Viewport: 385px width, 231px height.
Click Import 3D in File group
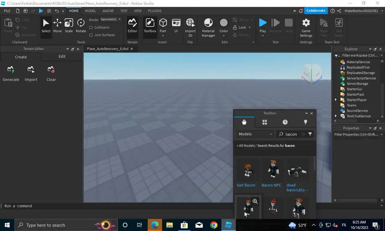point(190,28)
